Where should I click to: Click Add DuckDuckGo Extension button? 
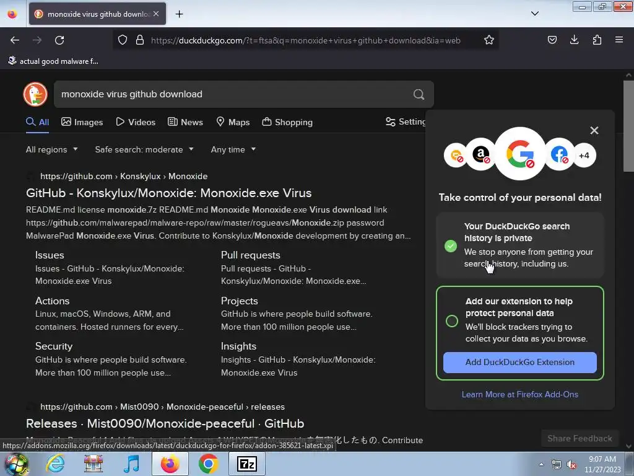(x=520, y=362)
